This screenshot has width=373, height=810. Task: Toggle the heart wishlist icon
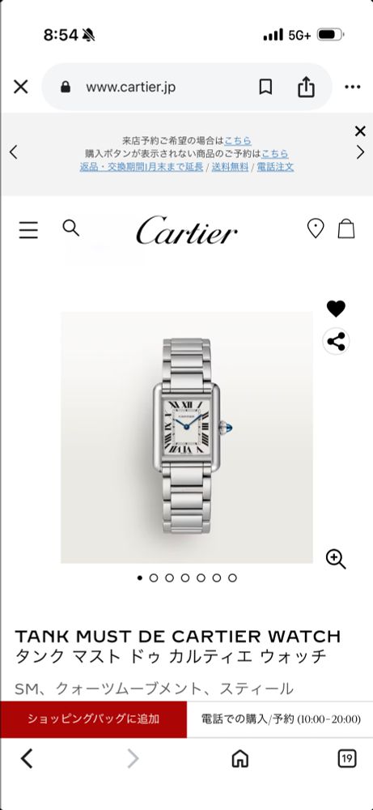point(336,309)
